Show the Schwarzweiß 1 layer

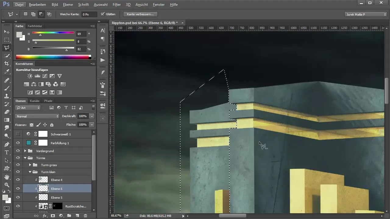pyautogui.click(x=18, y=134)
